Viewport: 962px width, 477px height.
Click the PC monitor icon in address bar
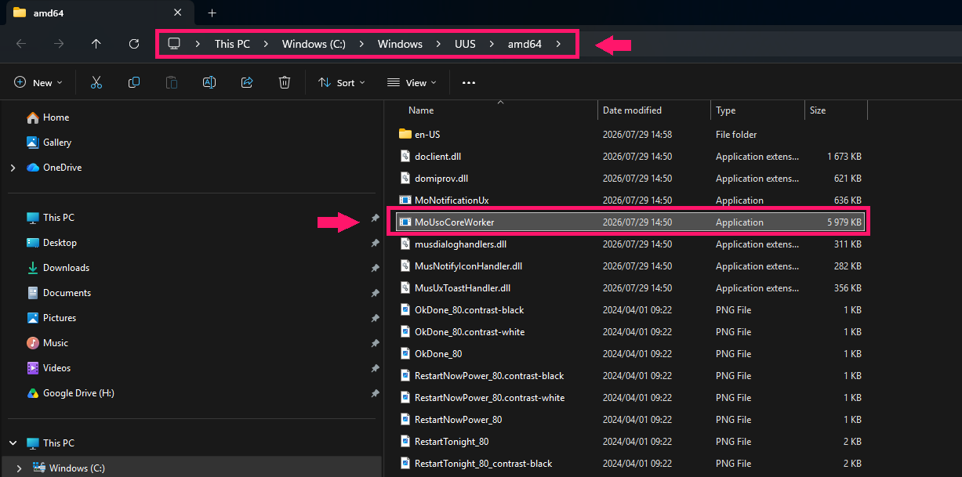coord(174,44)
